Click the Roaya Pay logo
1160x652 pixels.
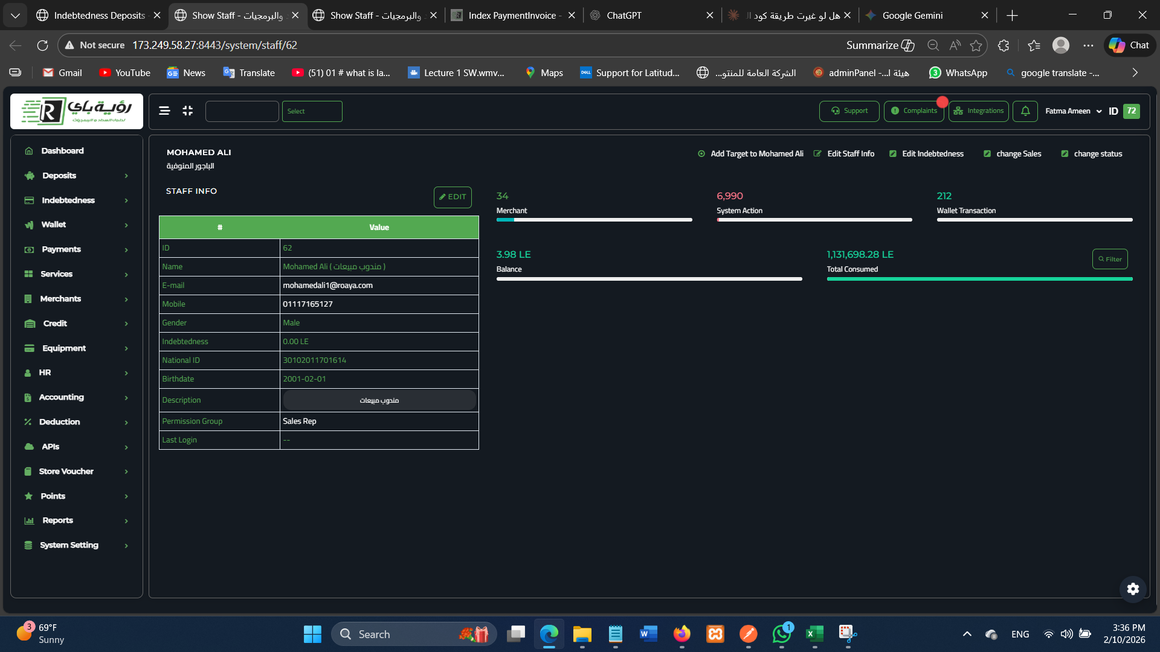click(x=77, y=111)
